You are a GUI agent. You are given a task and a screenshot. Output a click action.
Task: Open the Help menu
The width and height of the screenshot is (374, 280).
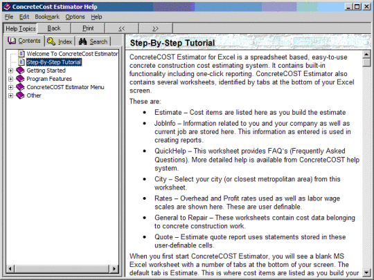click(96, 17)
